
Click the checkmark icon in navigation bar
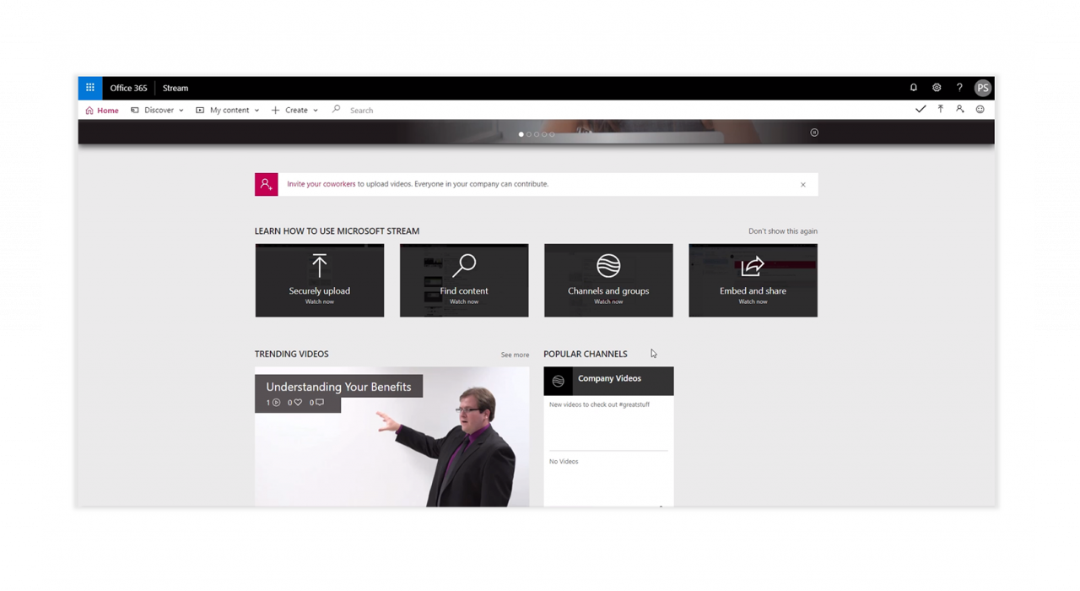pos(921,109)
